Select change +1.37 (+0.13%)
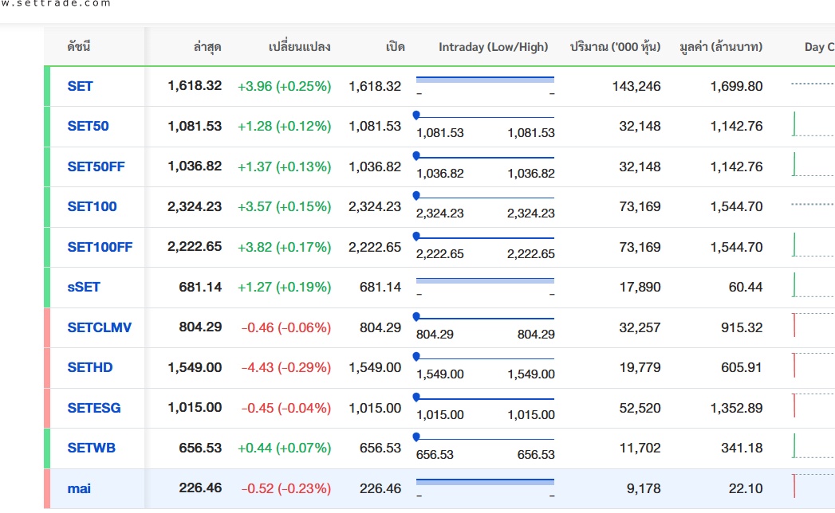Image resolution: width=835 pixels, height=513 pixels. [285, 166]
